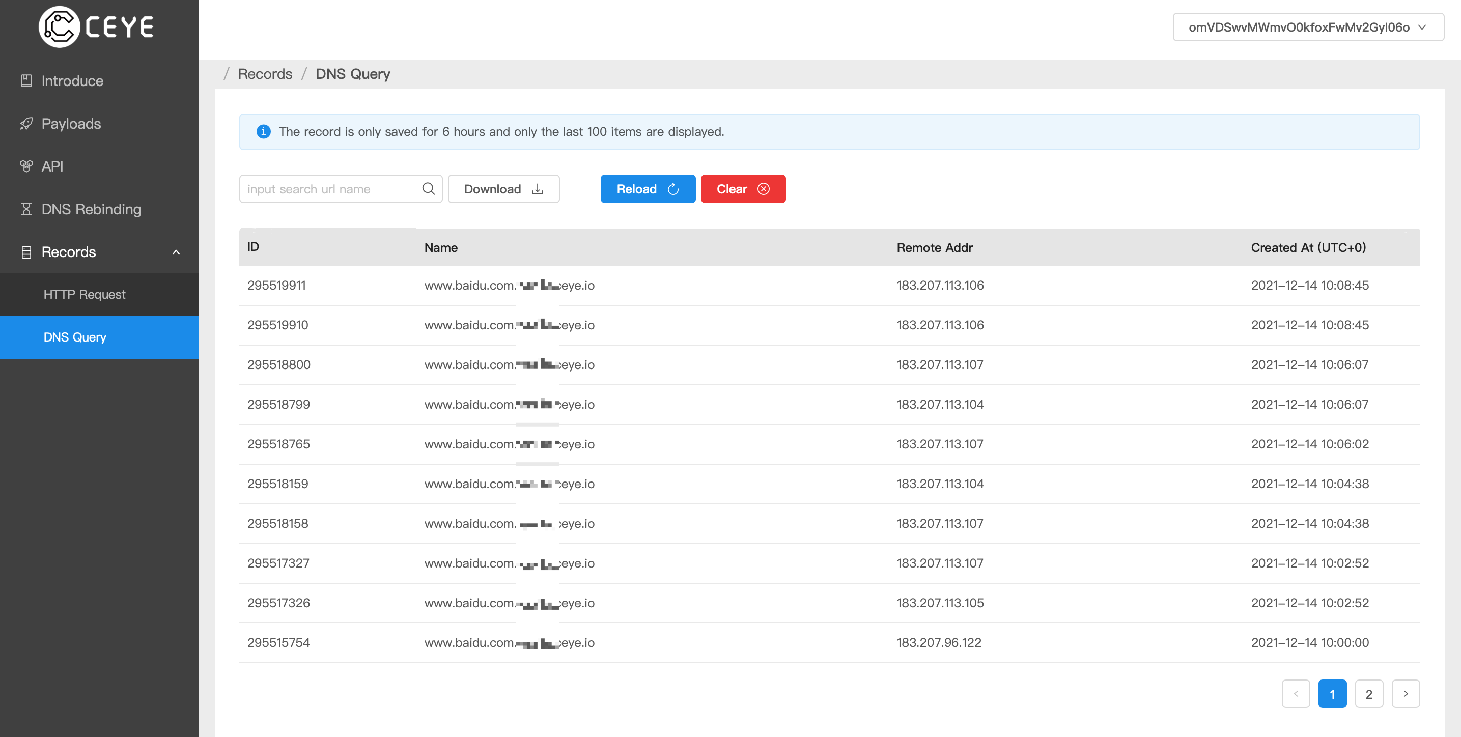Image resolution: width=1461 pixels, height=737 pixels.
Task: Click the search magnifier icon
Action: coord(428,189)
